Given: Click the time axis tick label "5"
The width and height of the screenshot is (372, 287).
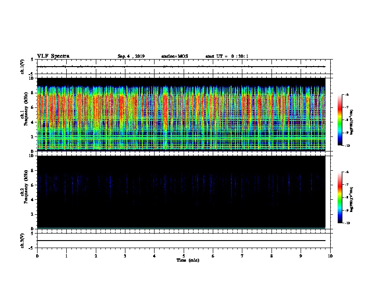Looking at the screenshot, I should (184, 256).
